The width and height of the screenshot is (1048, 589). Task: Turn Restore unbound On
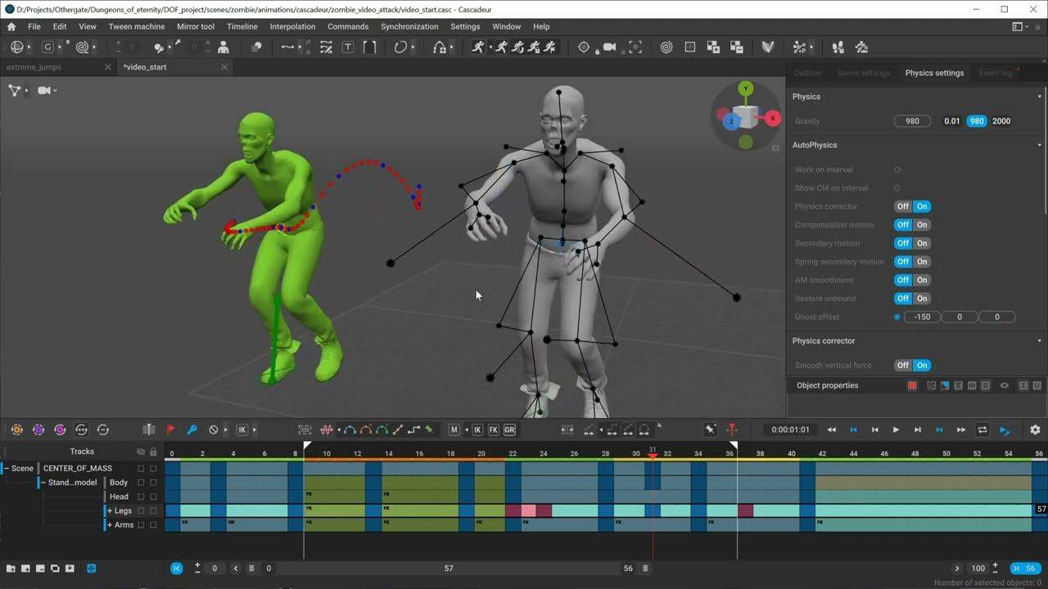922,299
